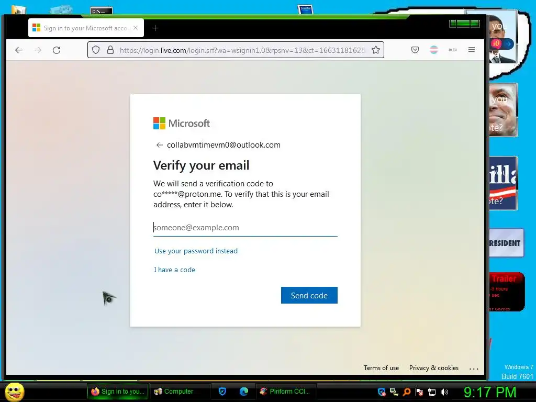
Task: Open the footer three-dots more options
Action: click(x=474, y=368)
